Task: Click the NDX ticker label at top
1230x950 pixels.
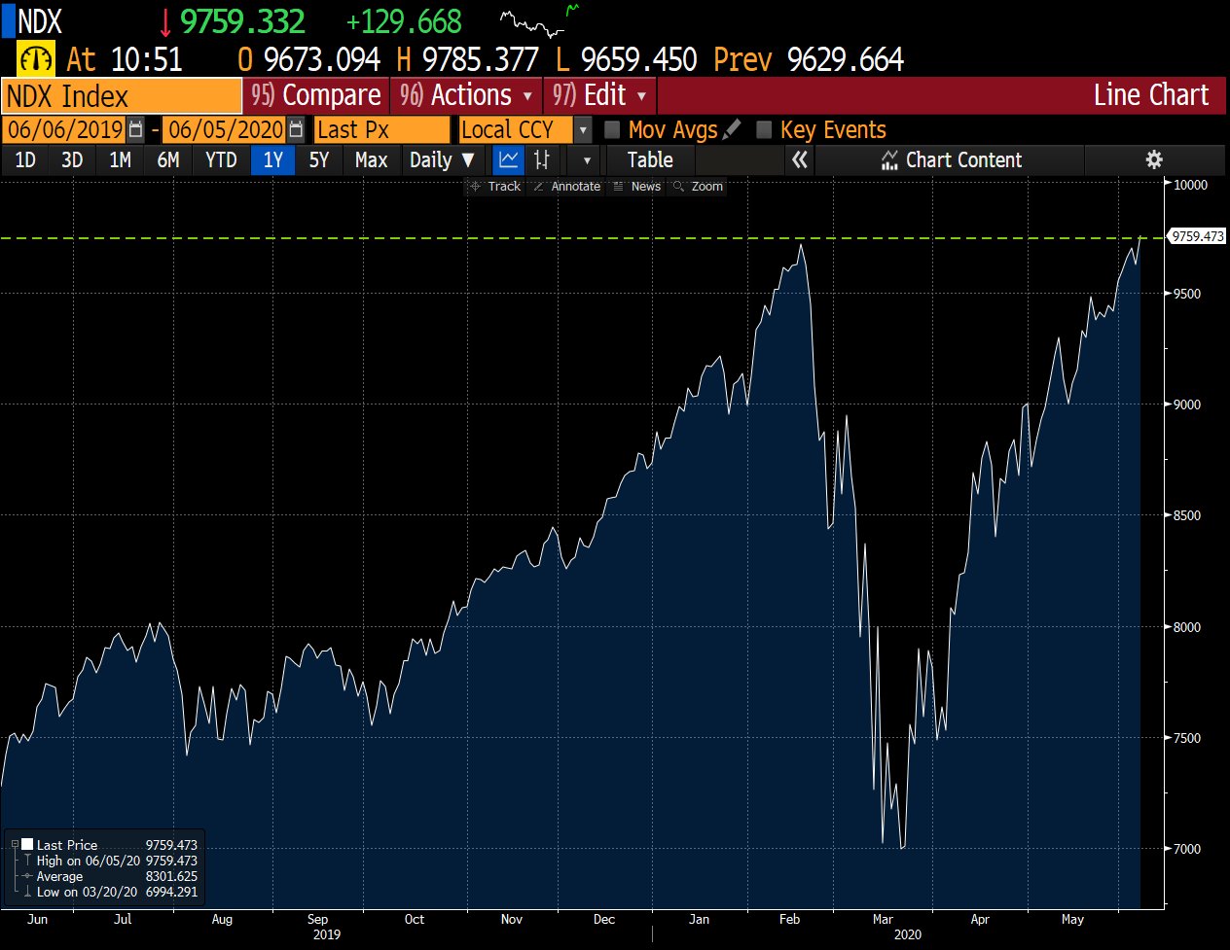Action: coord(40,21)
